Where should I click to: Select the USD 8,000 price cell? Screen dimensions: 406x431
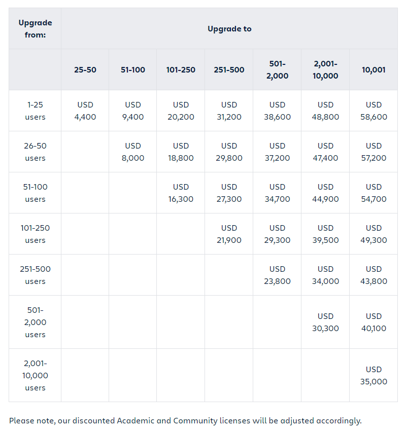click(x=133, y=152)
